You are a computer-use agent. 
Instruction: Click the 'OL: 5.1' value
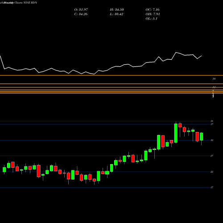(152, 19)
